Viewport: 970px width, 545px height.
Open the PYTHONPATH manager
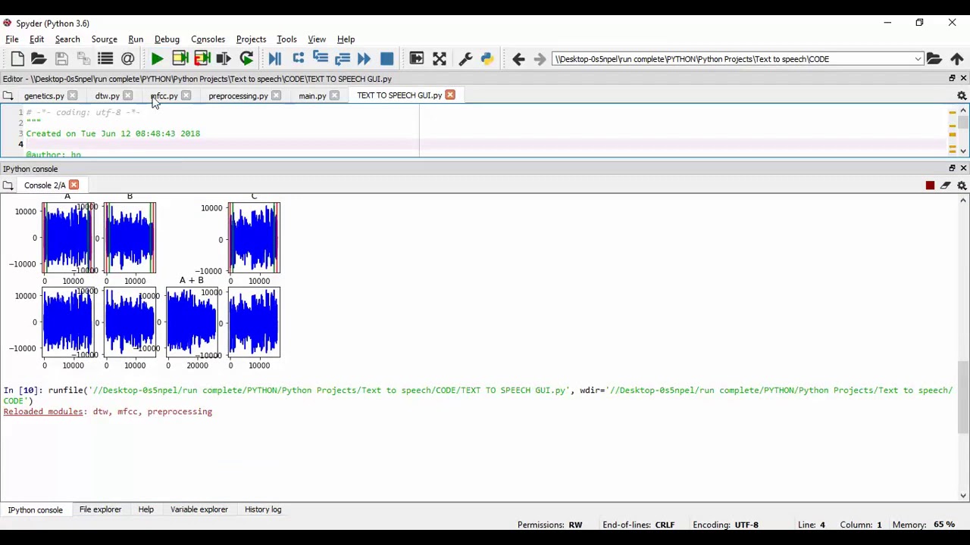[x=487, y=59]
